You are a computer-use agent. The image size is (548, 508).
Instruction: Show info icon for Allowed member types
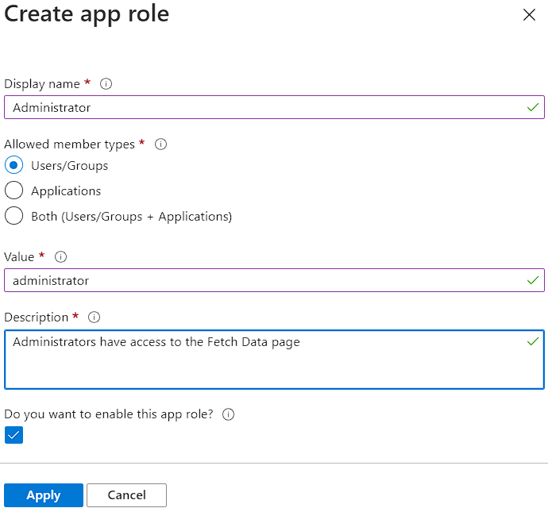(x=160, y=144)
